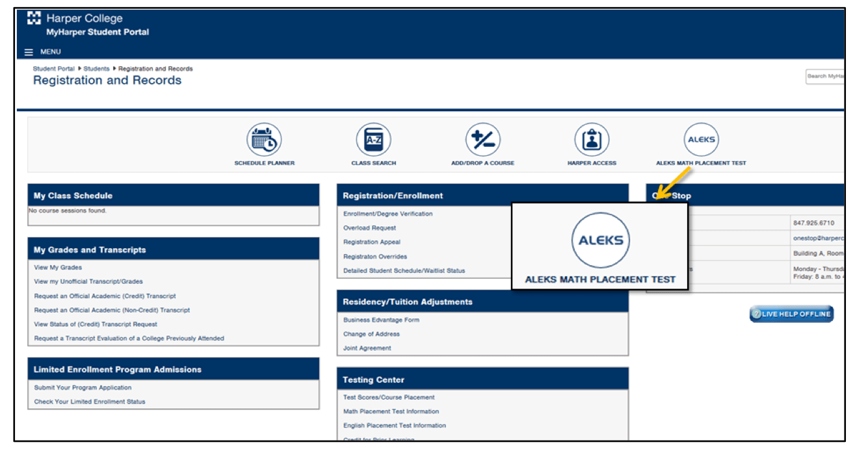Open the Class Search A-Z icon
855x449 pixels.
(373, 140)
